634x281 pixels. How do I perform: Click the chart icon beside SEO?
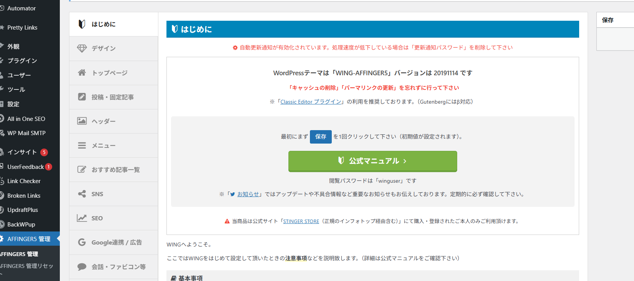point(82,218)
